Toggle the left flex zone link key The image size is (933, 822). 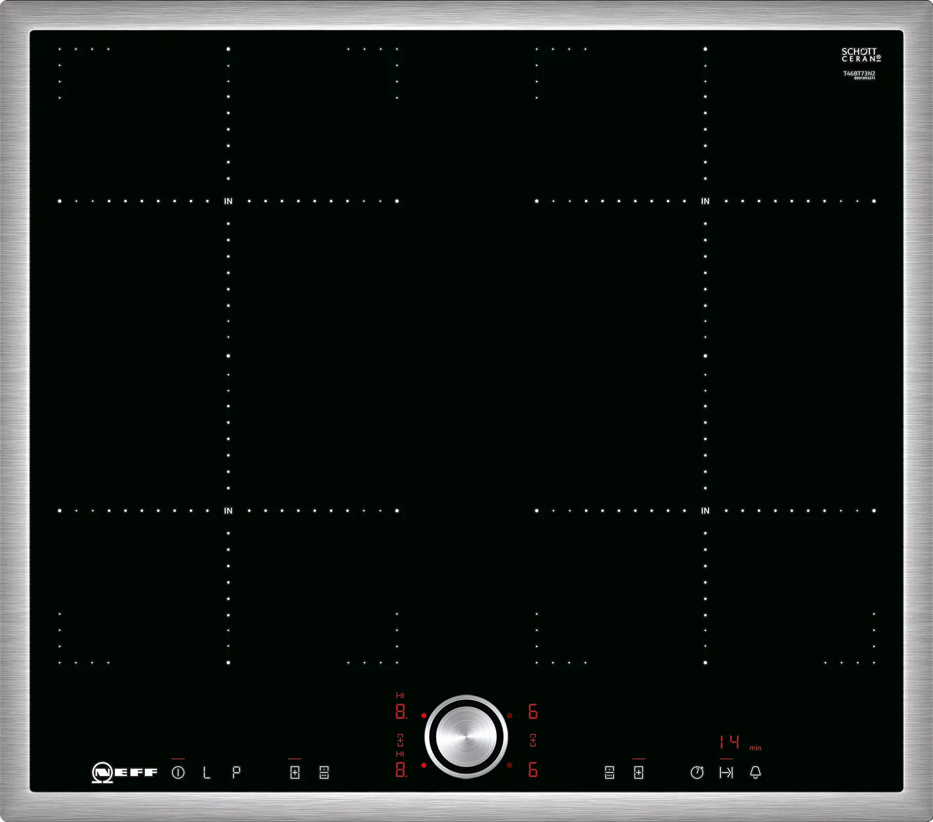[295, 772]
